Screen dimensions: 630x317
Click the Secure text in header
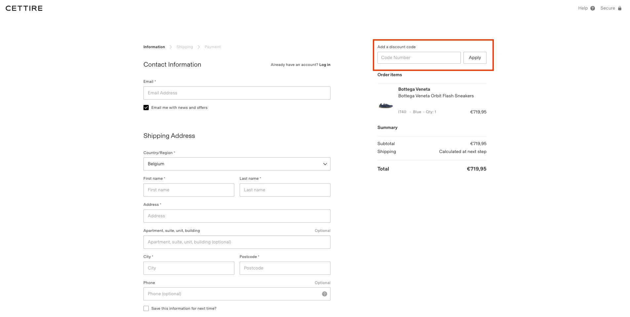pos(608,8)
